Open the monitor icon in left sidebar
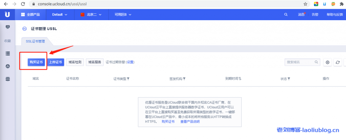 click(x=7, y=27)
